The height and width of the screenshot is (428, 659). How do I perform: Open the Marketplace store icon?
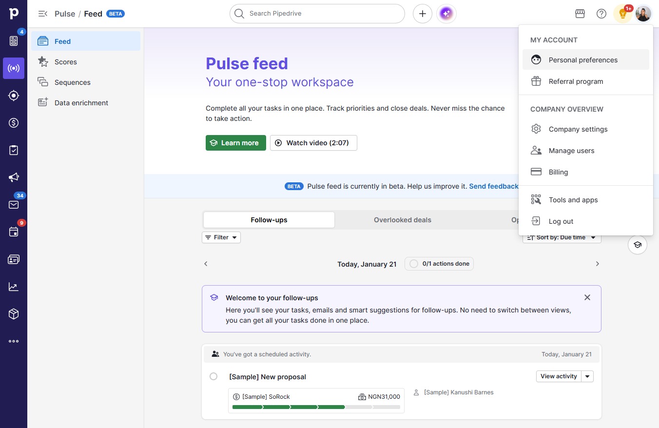580,14
